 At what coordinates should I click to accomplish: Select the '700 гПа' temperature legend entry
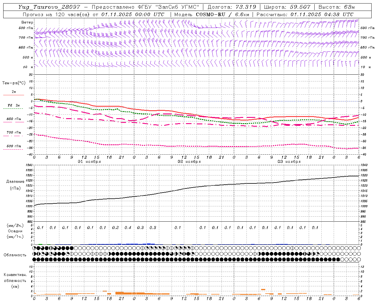(x=14, y=133)
